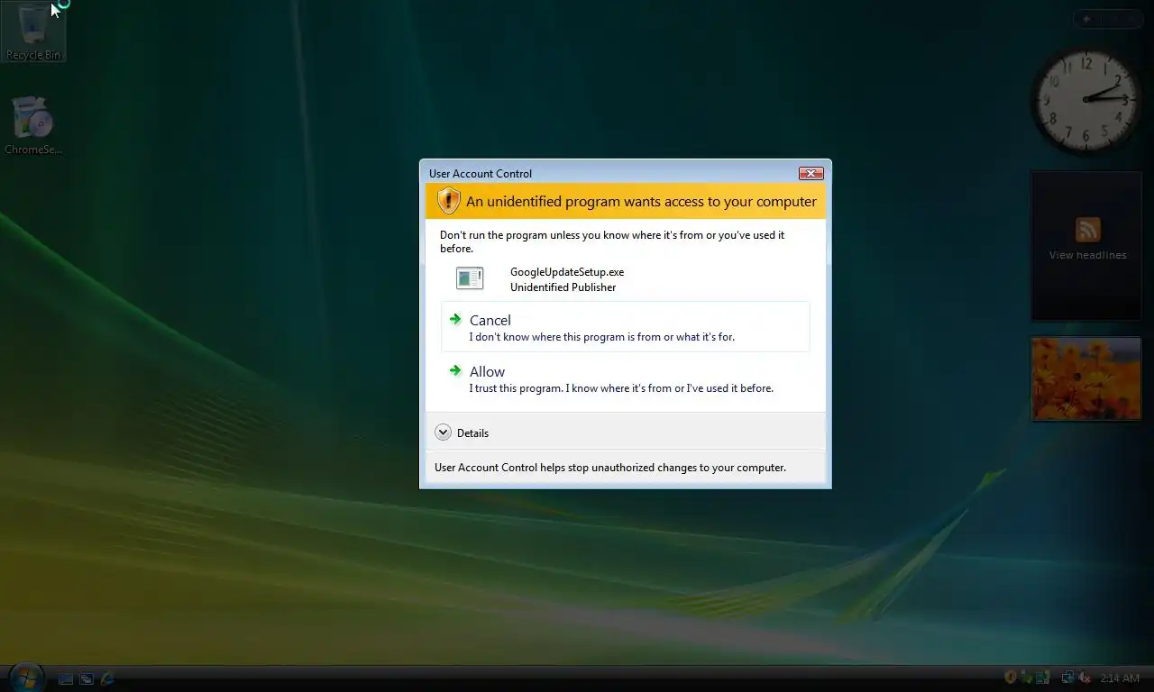Click the security shield tray icon
The height and width of the screenshot is (692, 1154).
(1011, 678)
